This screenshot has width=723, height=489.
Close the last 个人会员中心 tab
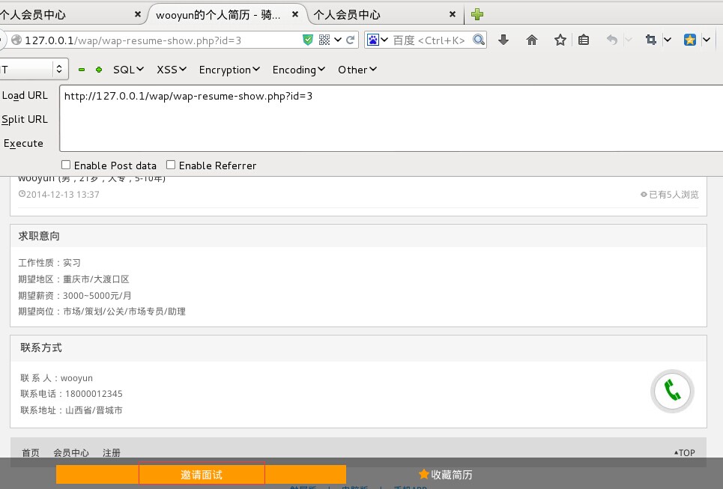click(x=453, y=14)
